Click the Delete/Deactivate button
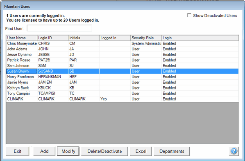Image resolution: width=245 pixels, height=161 pixels. click(104, 151)
